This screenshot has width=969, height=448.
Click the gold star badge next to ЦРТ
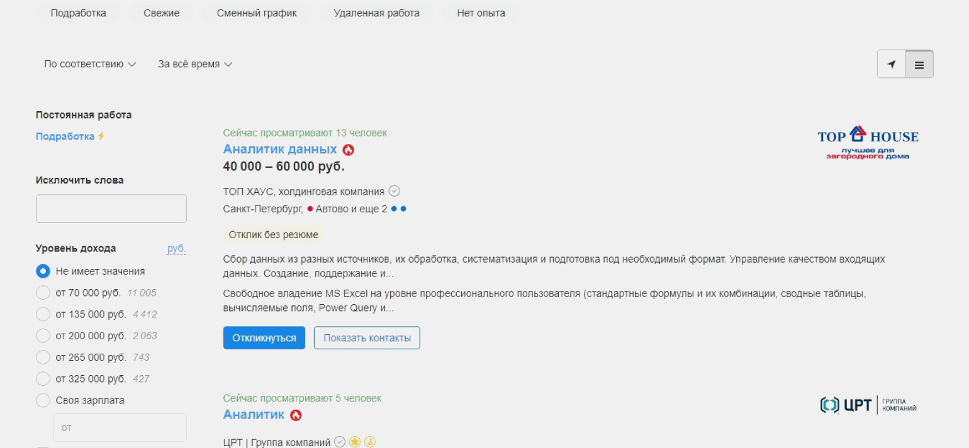pyautogui.click(x=355, y=442)
